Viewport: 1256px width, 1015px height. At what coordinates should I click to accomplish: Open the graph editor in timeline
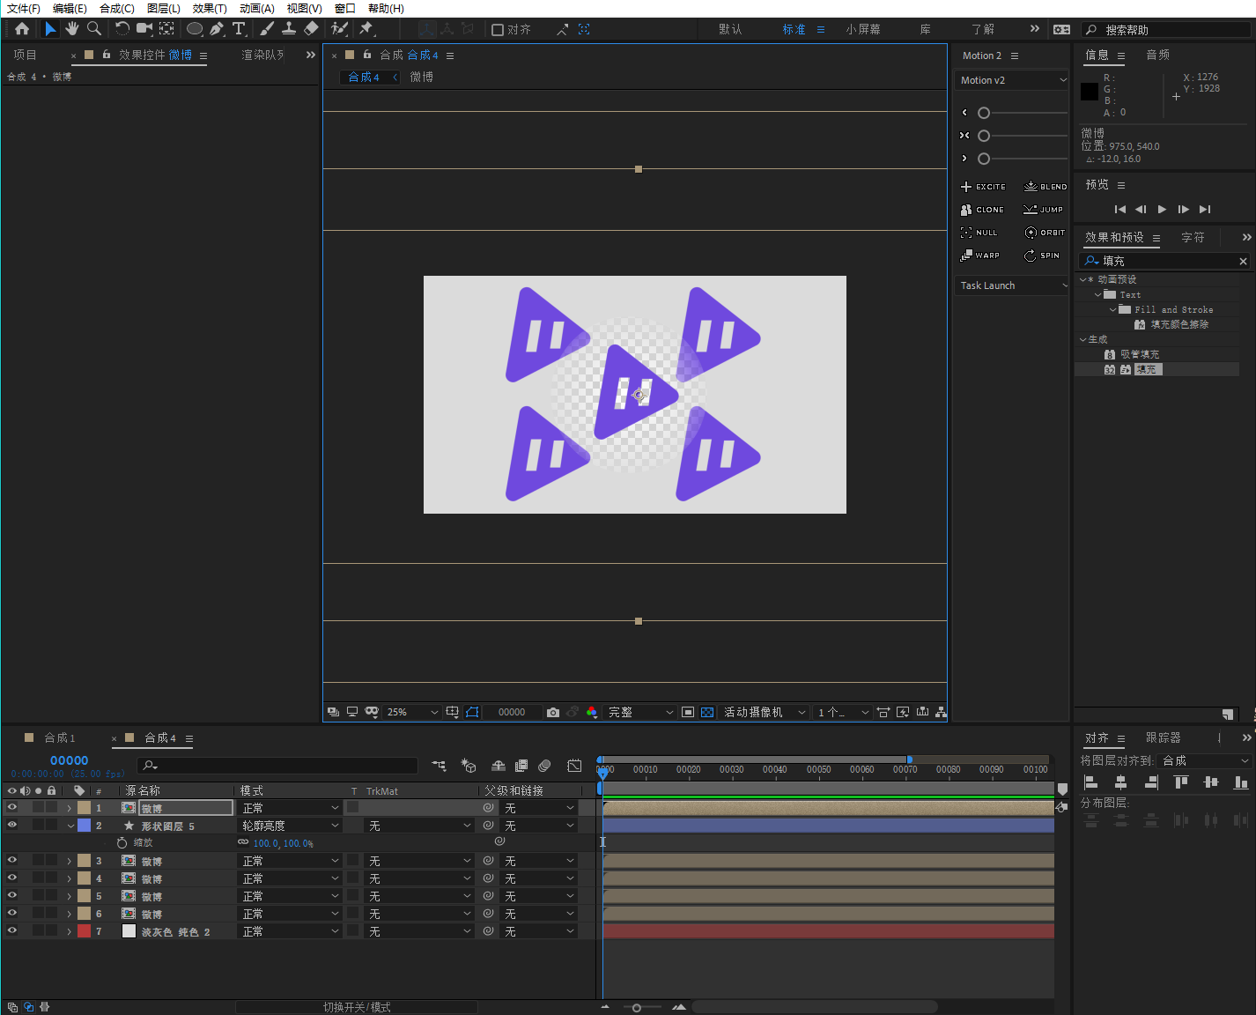coord(574,766)
